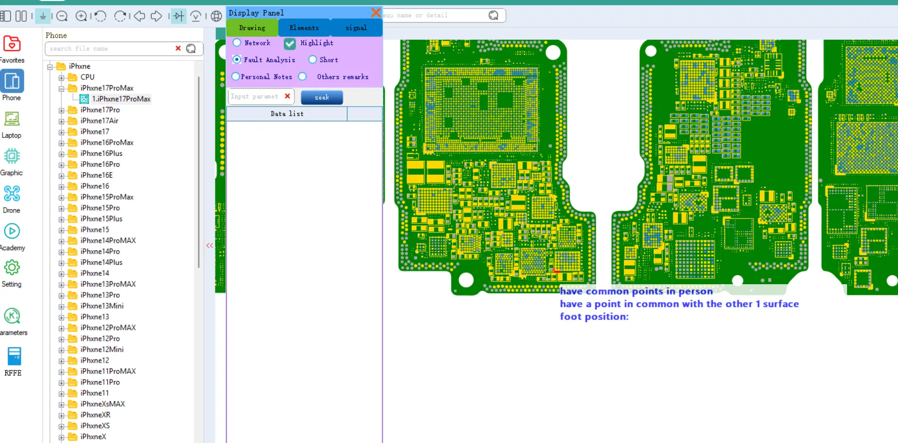Expand the iPhxne17Pro folder
This screenshot has width=898, height=443.
click(62, 110)
